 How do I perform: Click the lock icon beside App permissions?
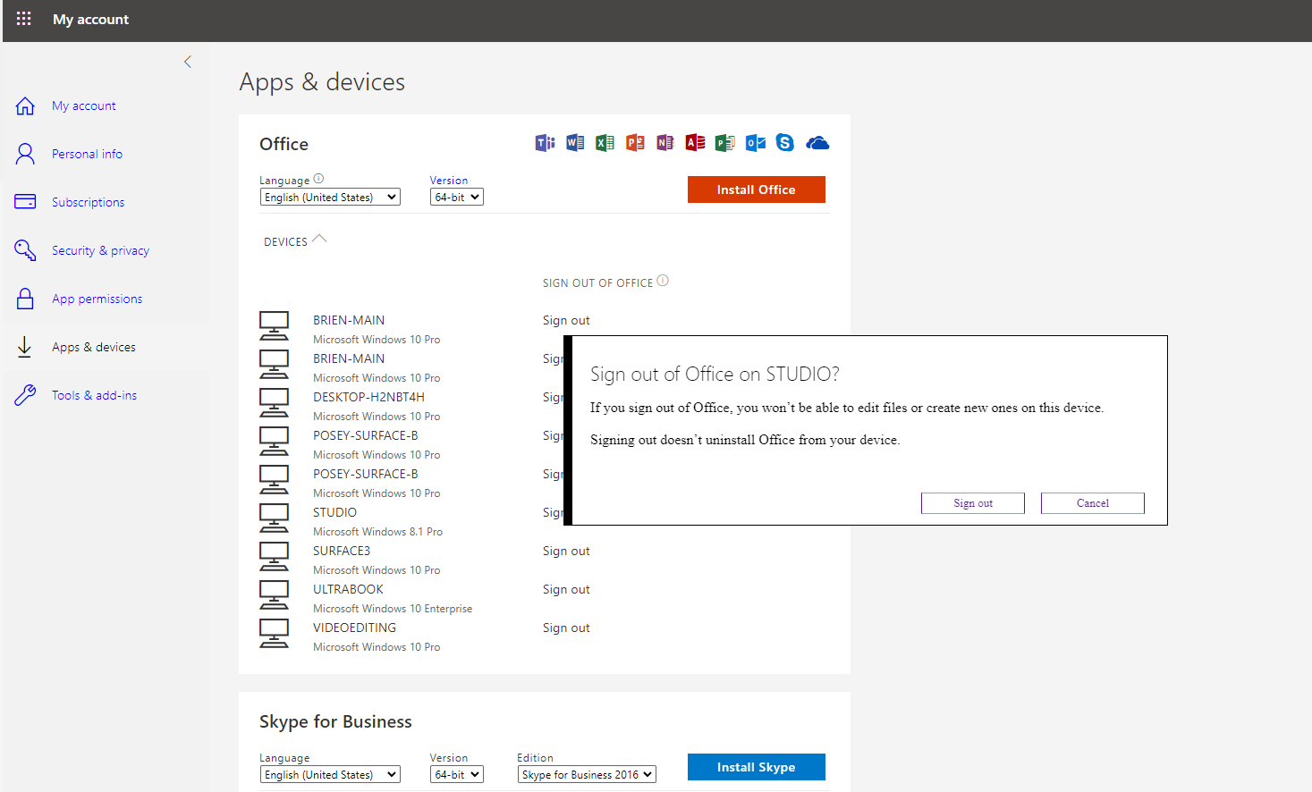pos(25,299)
